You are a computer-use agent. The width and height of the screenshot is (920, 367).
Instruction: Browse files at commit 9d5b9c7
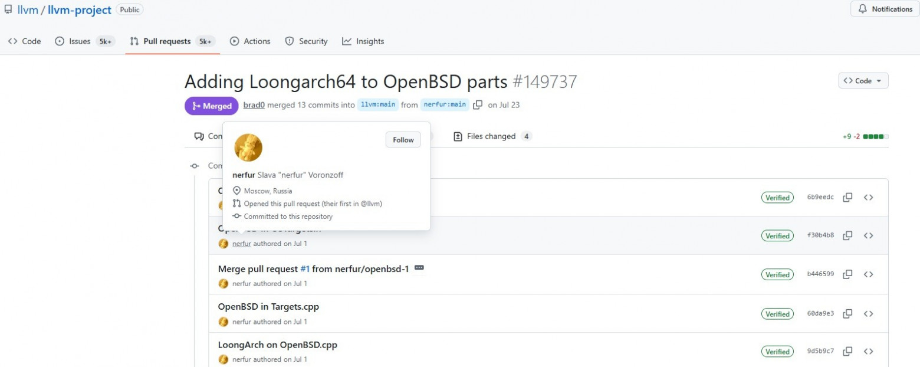pos(869,351)
